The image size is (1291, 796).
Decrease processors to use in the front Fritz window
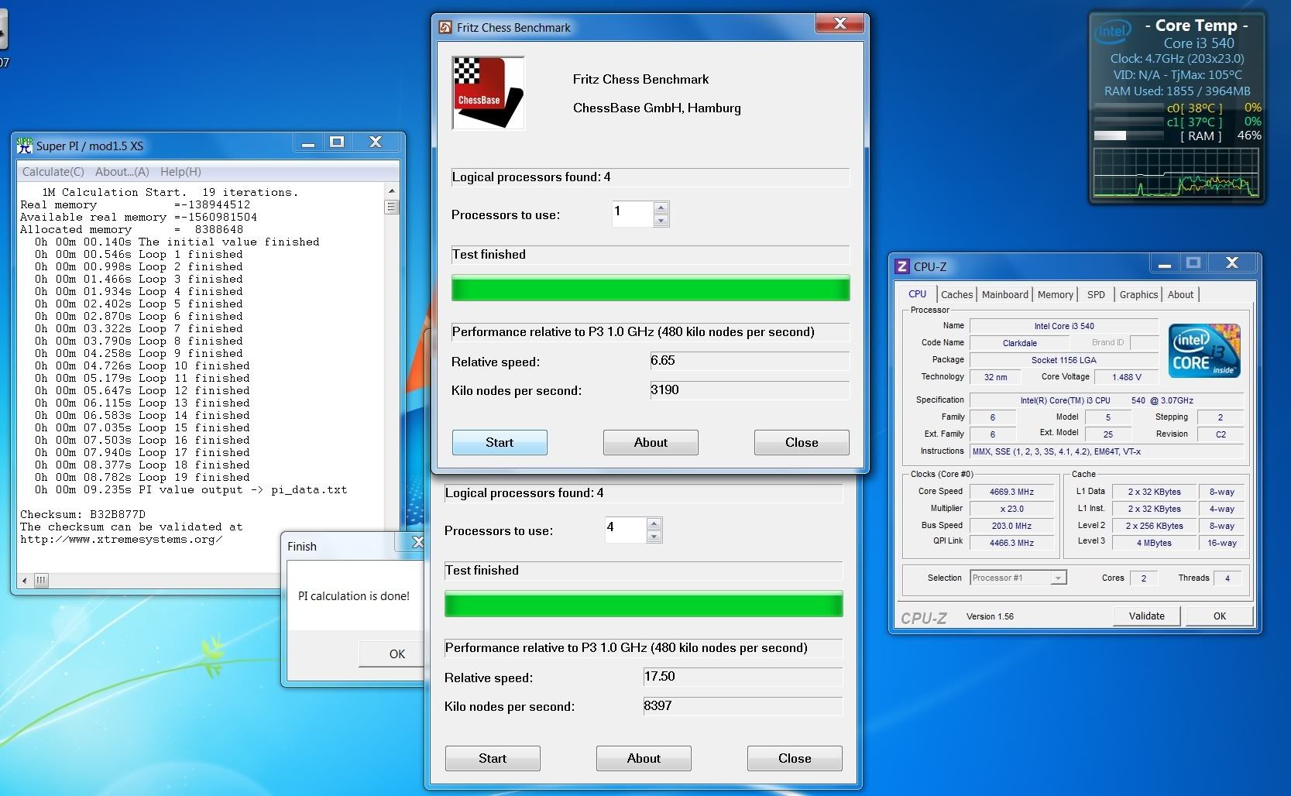point(661,221)
